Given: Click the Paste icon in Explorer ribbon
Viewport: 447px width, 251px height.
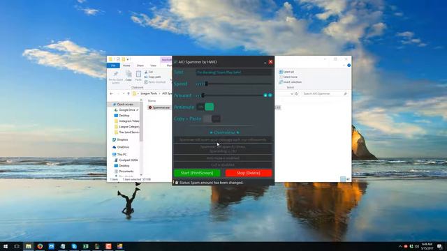Looking at the screenshot, I should [x=138, y=76].
